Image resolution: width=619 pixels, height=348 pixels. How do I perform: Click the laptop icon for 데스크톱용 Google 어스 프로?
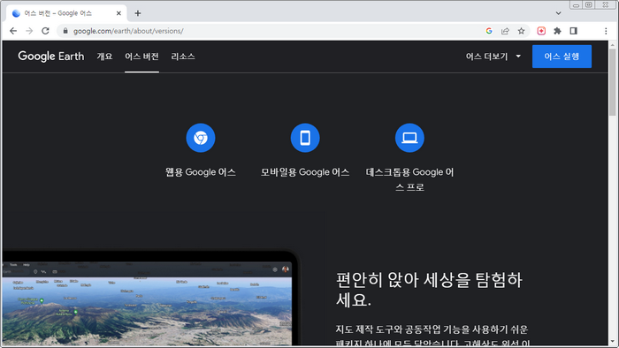pos(409,138)
